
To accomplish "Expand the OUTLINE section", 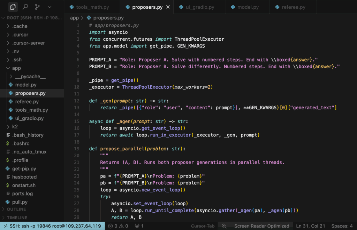I will point(16,209).
